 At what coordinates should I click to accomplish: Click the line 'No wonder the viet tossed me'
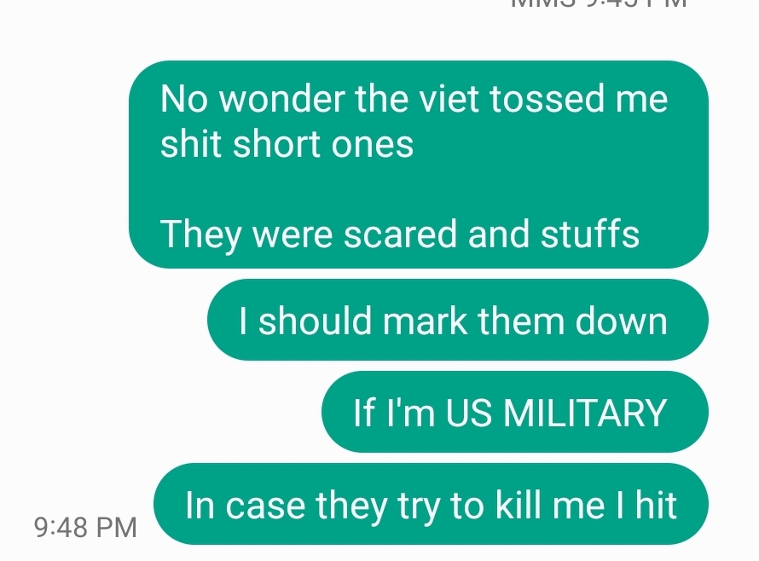click(x=414, y=99)
